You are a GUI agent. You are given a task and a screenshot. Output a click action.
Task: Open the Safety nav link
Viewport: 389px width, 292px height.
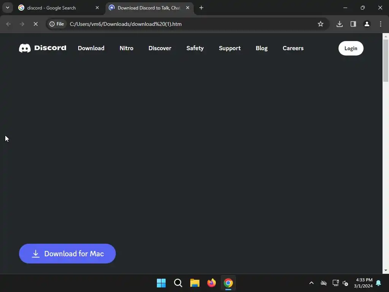coord(195,48)
